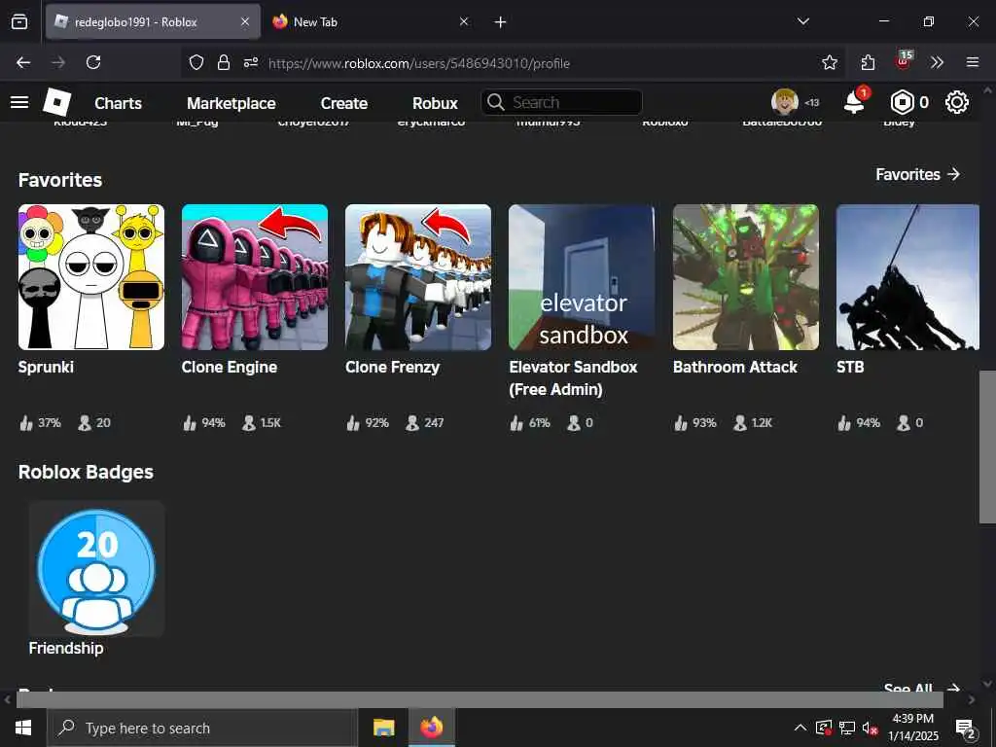Open the Create page
Viewport: 996px width, 747px height.
tap(343, 103)
